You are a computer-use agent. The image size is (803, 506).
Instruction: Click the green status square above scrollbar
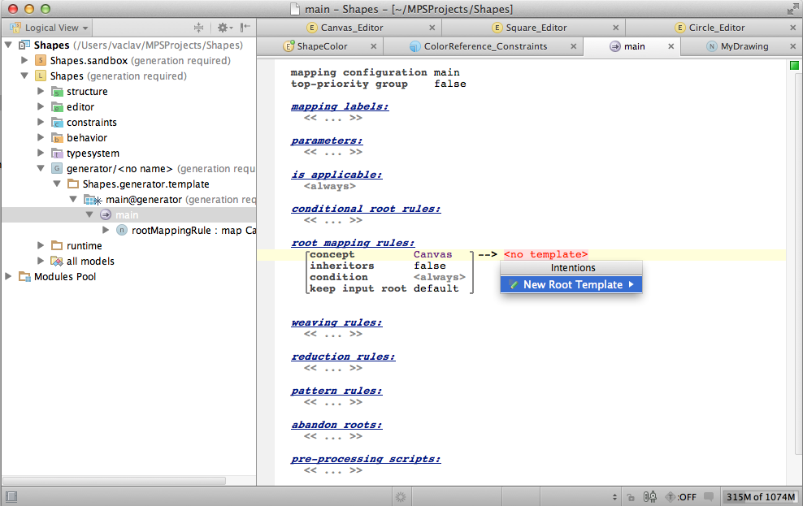coord(794,66)
